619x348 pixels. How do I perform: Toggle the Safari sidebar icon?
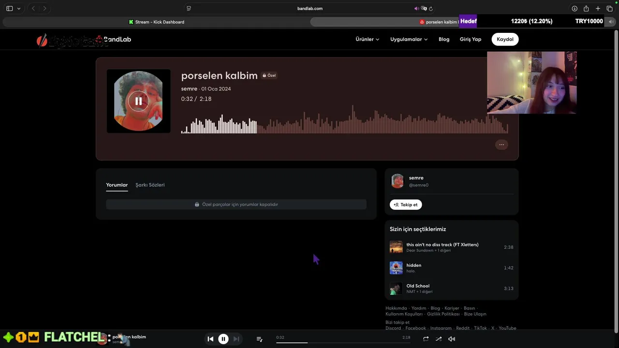coord(9,8)
